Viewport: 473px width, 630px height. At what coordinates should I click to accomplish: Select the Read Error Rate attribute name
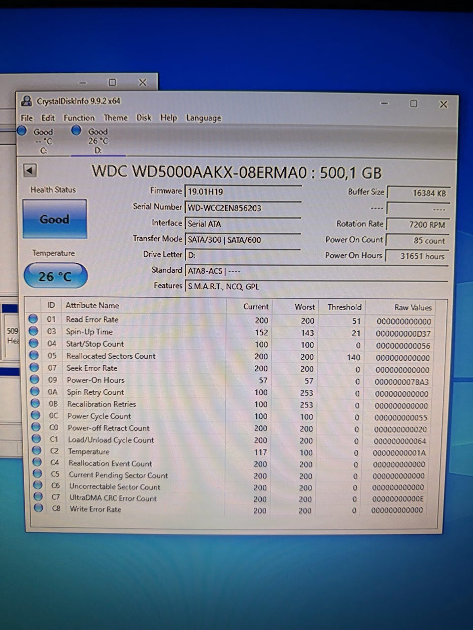point(92,319)
